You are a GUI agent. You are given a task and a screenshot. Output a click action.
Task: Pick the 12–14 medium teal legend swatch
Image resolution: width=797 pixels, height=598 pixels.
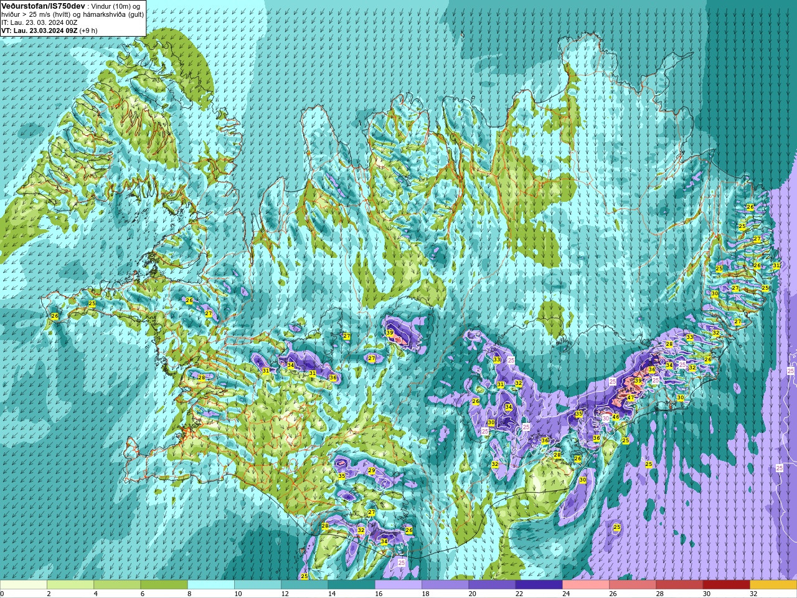304,585
